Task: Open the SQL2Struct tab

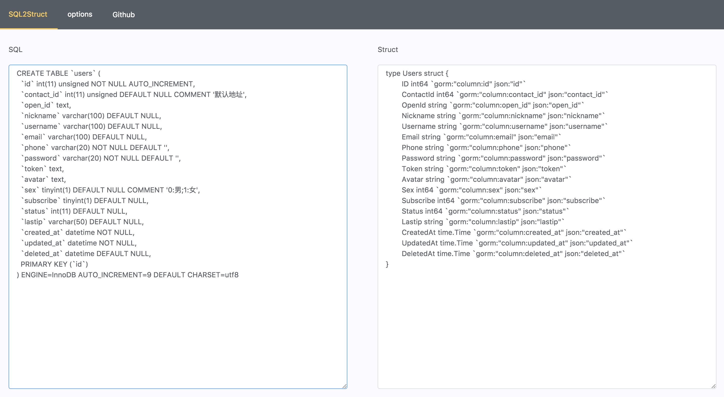Action: pyautogui.click(x=28, y=14)
